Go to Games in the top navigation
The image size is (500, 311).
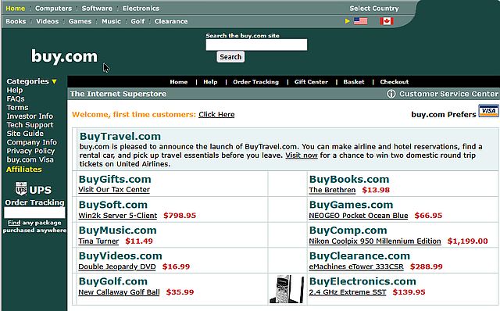[x=80, y=21]
